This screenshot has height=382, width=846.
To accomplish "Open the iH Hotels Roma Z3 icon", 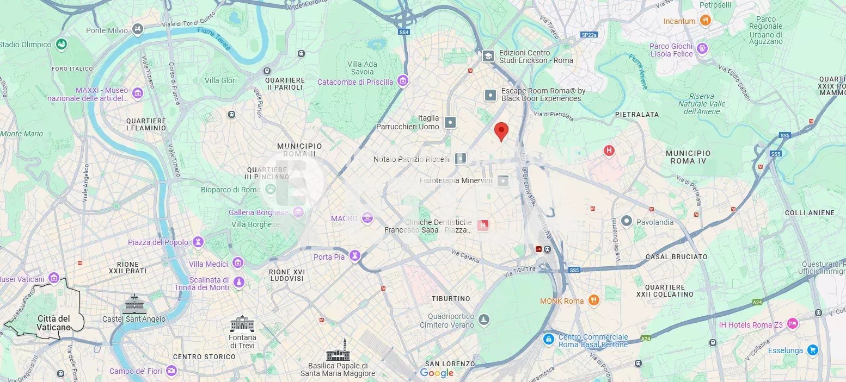I will point(793,324).
